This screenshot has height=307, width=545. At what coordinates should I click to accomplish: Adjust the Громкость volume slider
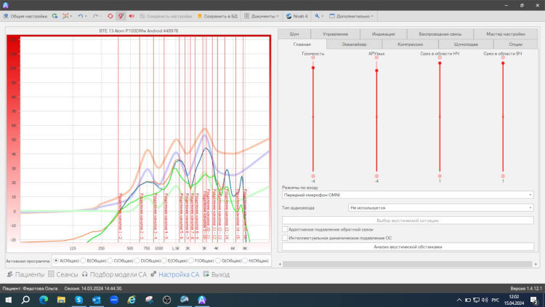(x=313, y=68)
